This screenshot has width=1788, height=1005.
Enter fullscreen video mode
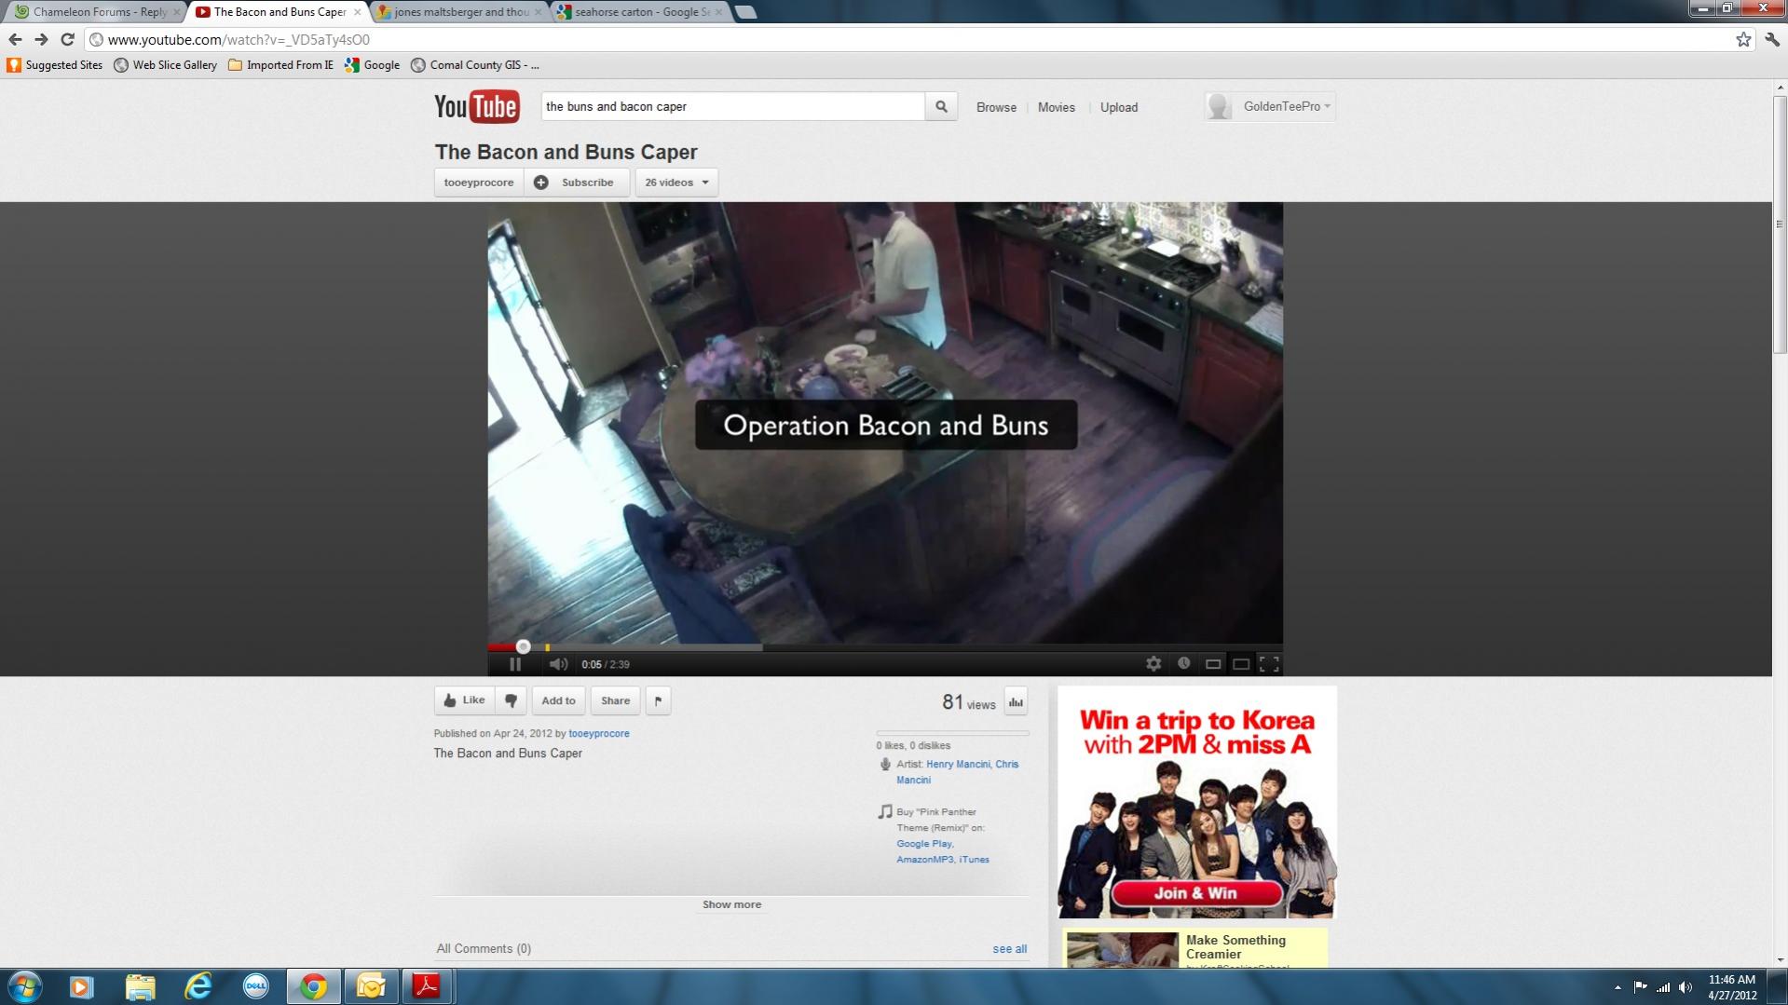(1269, 664)
